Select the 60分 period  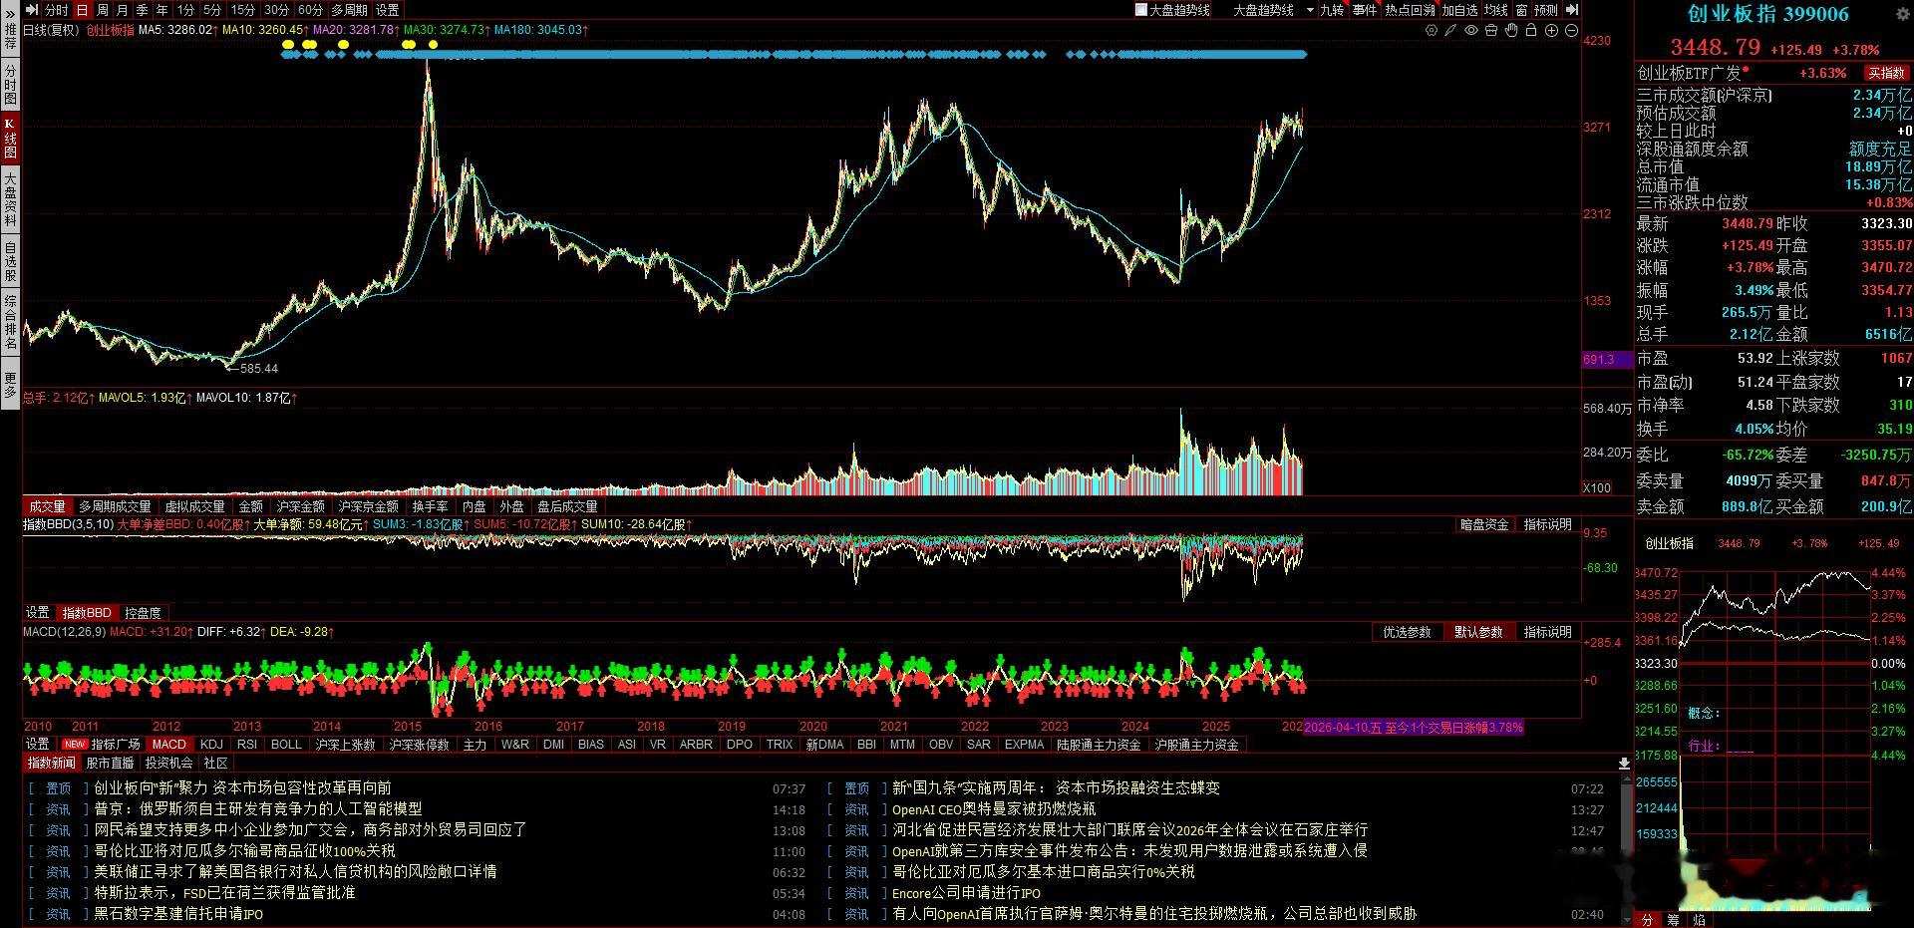pos(310,10)
